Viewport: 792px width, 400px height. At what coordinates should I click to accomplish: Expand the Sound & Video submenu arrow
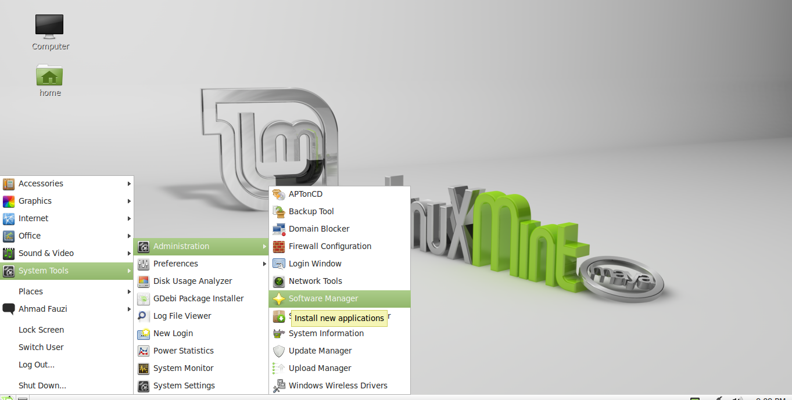(129, 253)
